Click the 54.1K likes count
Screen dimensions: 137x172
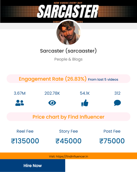click(x=85, y=93)
